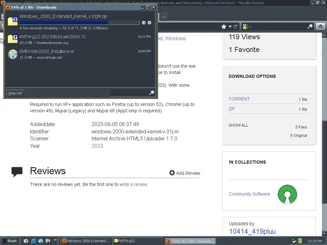Open the URL history dropdown arrow

tap(230, 26)
